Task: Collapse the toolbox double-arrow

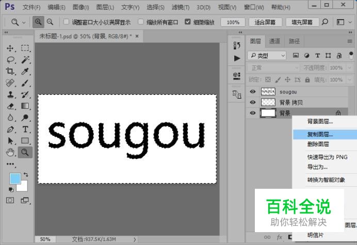Action: pos(6,32)
